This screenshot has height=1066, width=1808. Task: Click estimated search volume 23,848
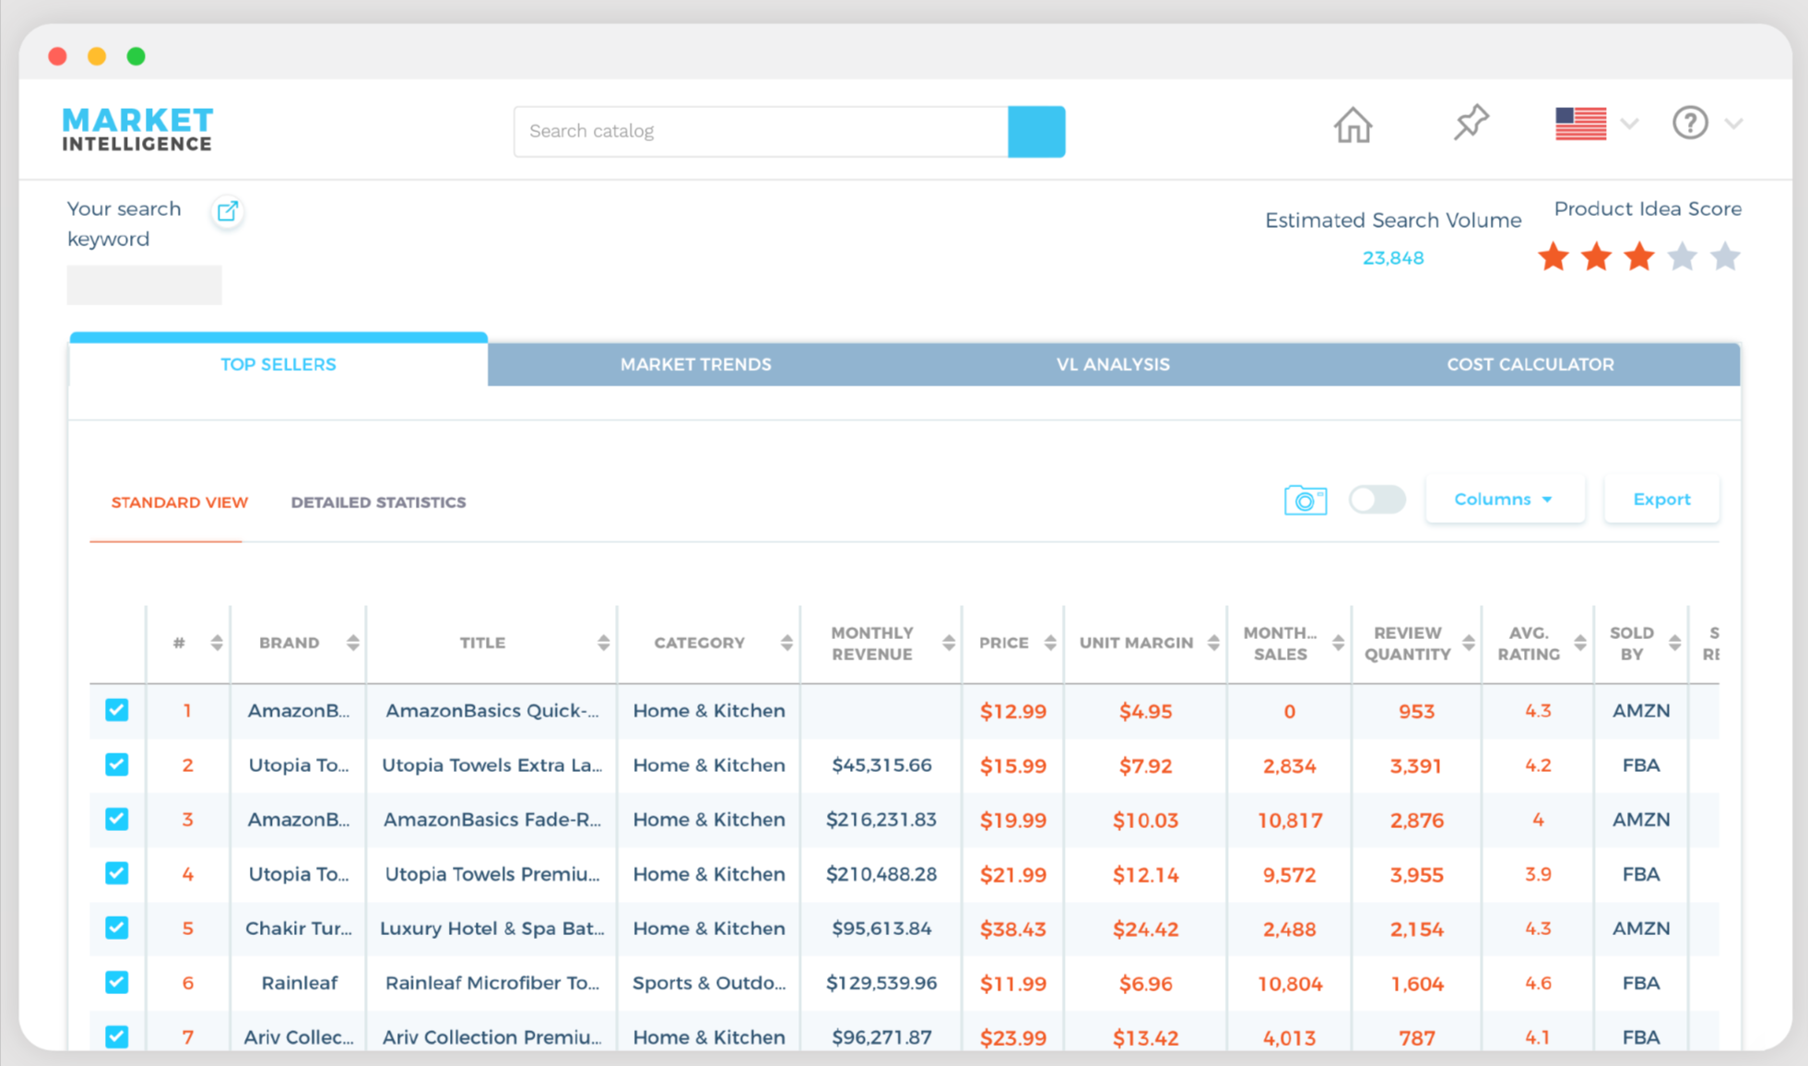1393,258
